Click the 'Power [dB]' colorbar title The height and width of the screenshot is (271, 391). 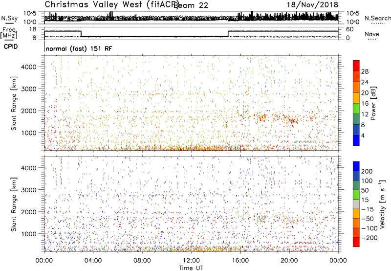[373, 103]
